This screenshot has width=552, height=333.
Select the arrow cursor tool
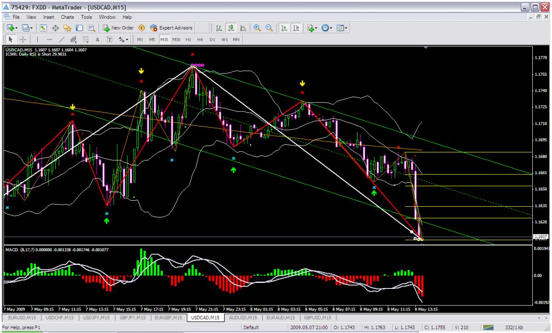(10, 40)
